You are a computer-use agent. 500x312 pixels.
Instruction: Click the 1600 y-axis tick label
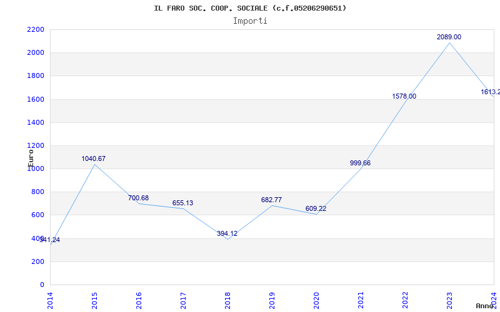36,99
